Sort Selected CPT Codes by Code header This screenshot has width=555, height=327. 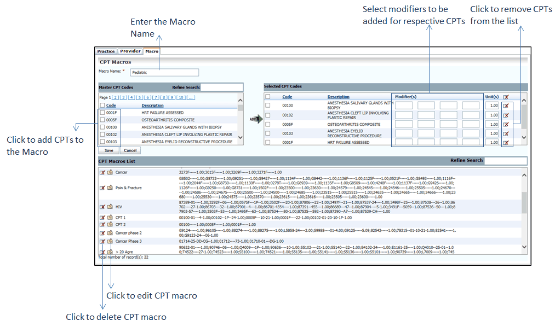click(x=288, y=97)
